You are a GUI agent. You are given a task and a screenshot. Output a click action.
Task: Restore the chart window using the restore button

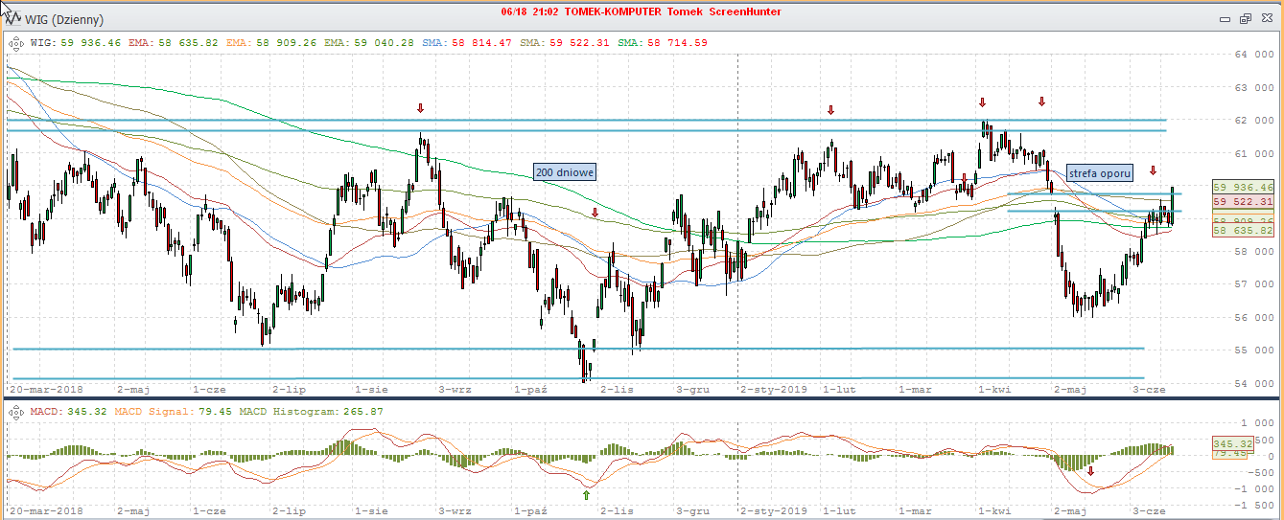[1246, 18]
